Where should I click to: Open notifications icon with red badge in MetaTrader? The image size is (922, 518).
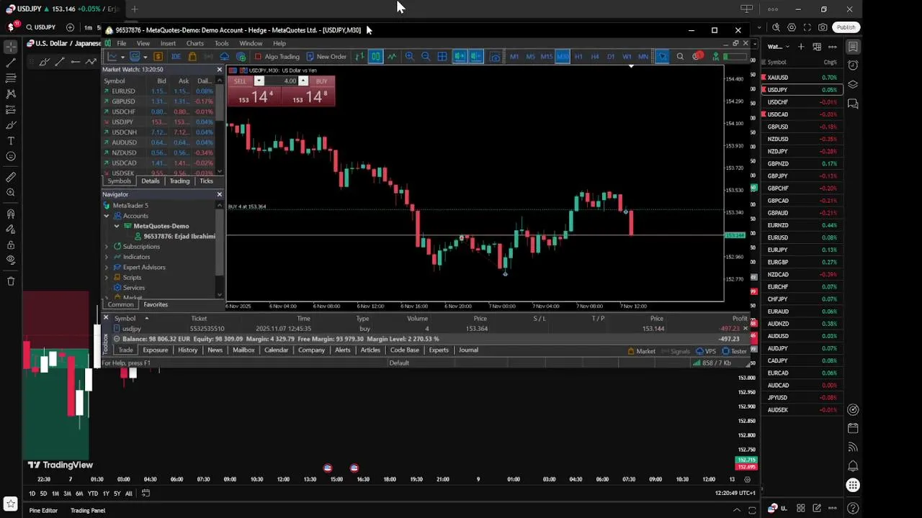point(697,56)
